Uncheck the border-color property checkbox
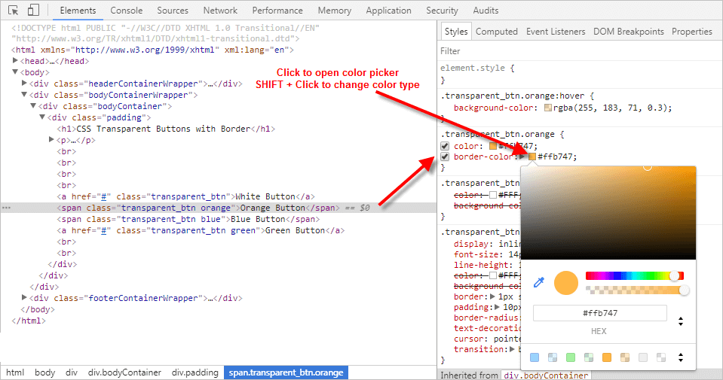 (x=445, y=157)
